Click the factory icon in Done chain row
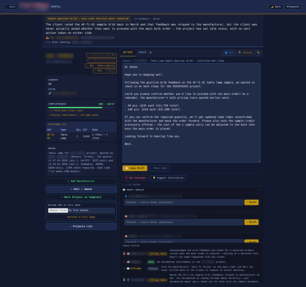 [128, 262]
